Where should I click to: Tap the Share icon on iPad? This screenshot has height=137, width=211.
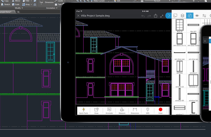point(155,16)
